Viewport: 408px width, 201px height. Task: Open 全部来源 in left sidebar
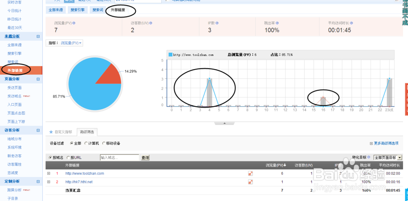click(15, 45)
